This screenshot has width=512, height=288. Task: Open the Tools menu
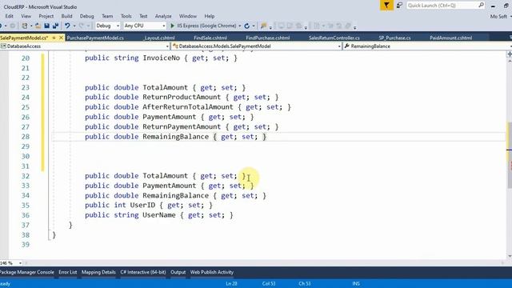click(x=126, y=16)
